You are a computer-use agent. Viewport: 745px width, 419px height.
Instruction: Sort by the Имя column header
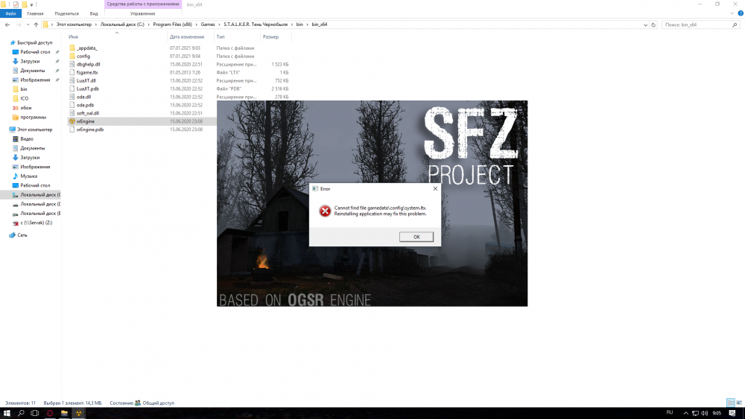click(x=73, y=36)
